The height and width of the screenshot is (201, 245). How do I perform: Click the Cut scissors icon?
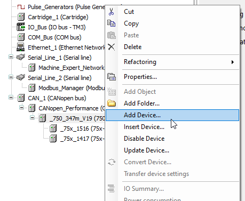(x=112, y=12)
